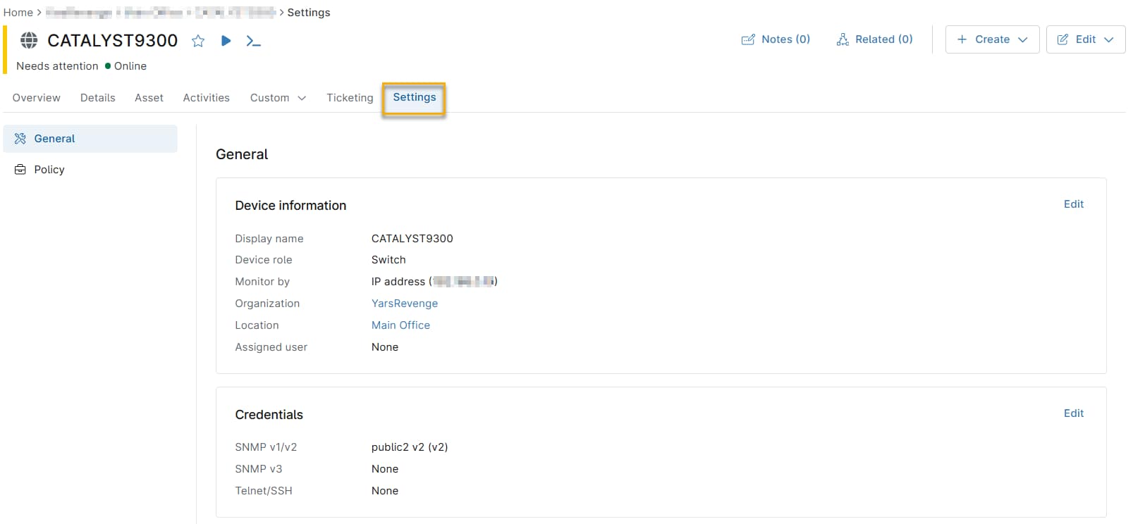The height and width of the screenshot is (524, 1133).
Task: Expand the Custom tab dropdown
Action: pos(278,98)
